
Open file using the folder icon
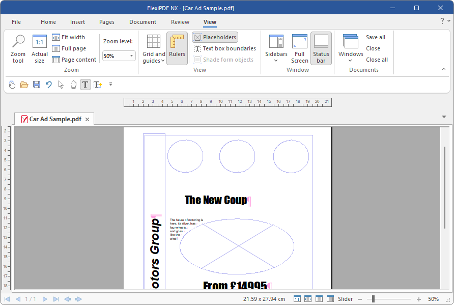click(x=24, y=85)
